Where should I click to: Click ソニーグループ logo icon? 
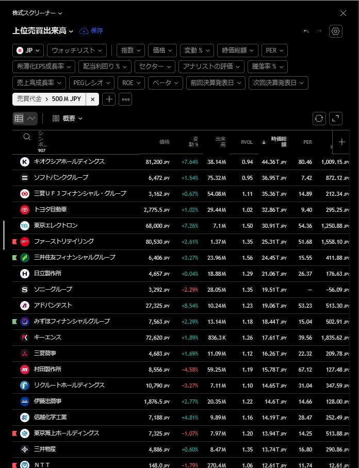point(25,290)
